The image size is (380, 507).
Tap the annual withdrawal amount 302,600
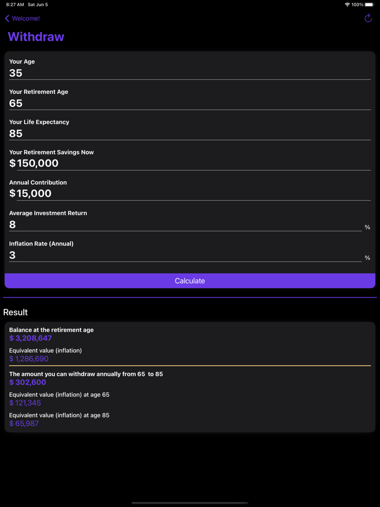point(26,382)
